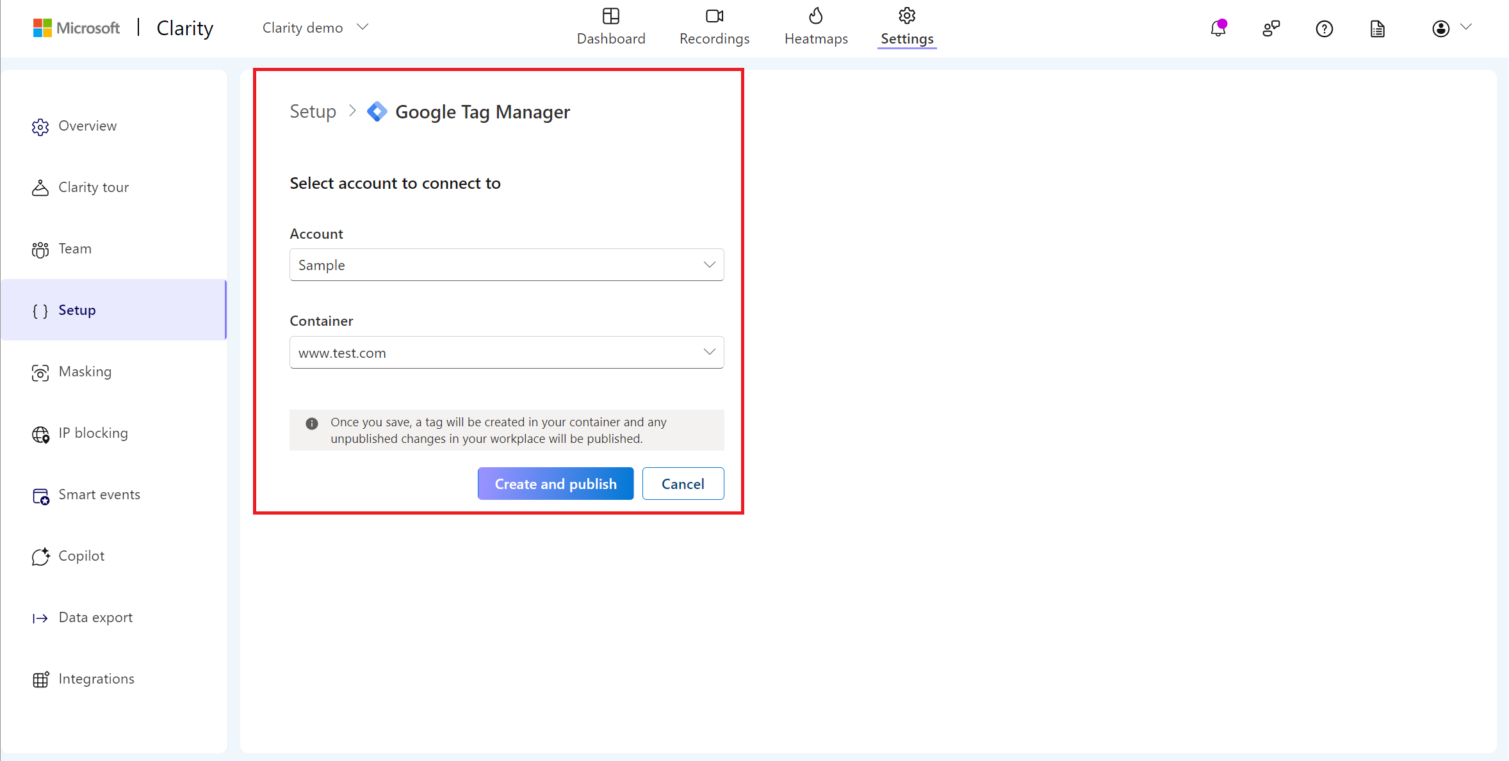Open the Smart events panel
This screenshot has height=761, width=1509.
(99, 494)
